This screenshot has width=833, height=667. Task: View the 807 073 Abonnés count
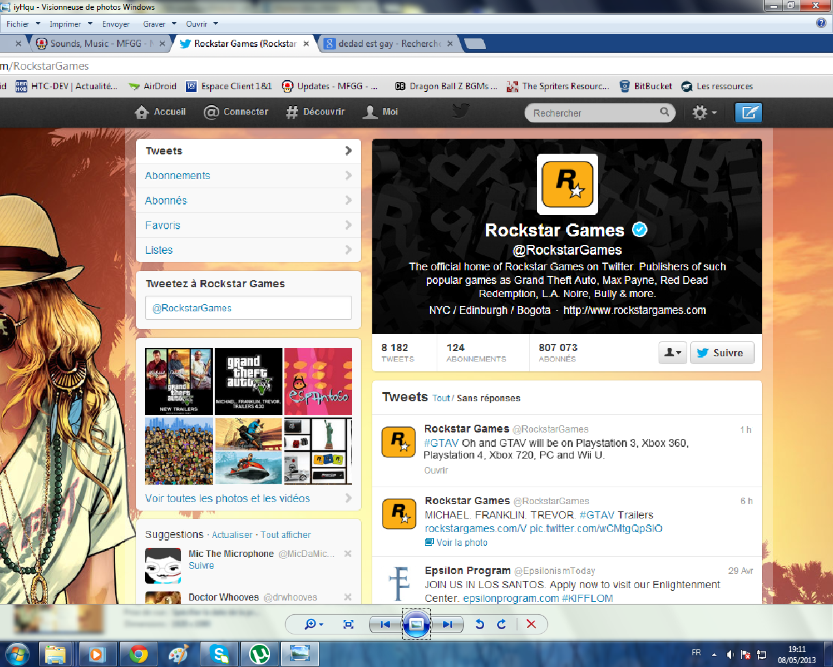[x=558, y=352]
